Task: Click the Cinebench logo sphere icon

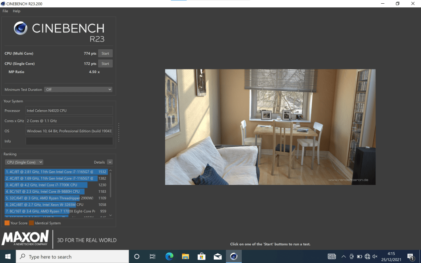Action: (x=21, y=28)
